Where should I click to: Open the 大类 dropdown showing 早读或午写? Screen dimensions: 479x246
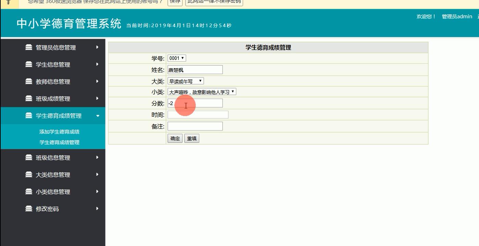tap(186, 81)
